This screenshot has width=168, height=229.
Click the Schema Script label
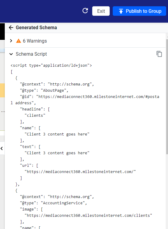(31, 54)
